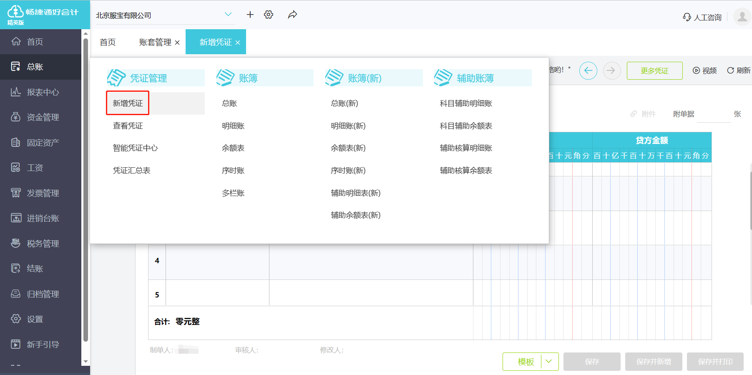This screenshot has width=752, height=375.
Task: Click the sidebar scroll up arrow
Action: [86, 33]
